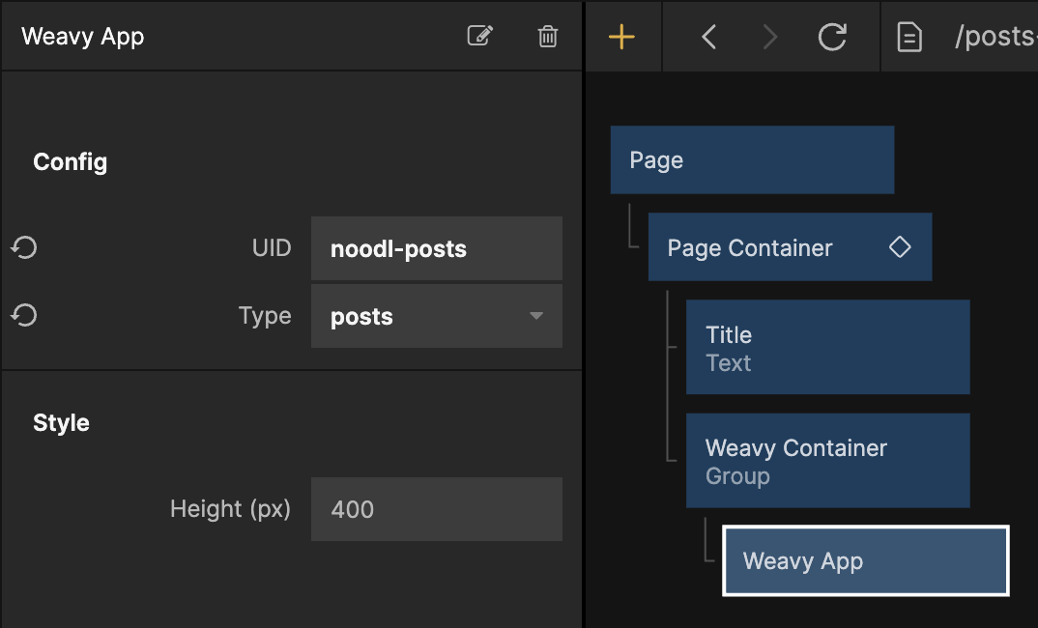Select the Page node

(x=751, y=160)
